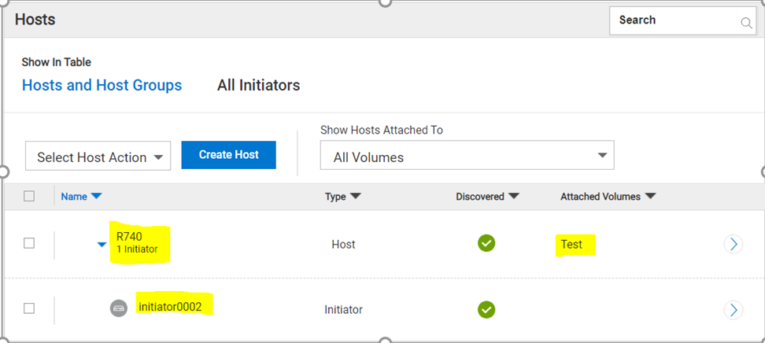The width and height of the screenshot is (765, 343).
Task: Click into the Search field
Action: click(673, 20)
